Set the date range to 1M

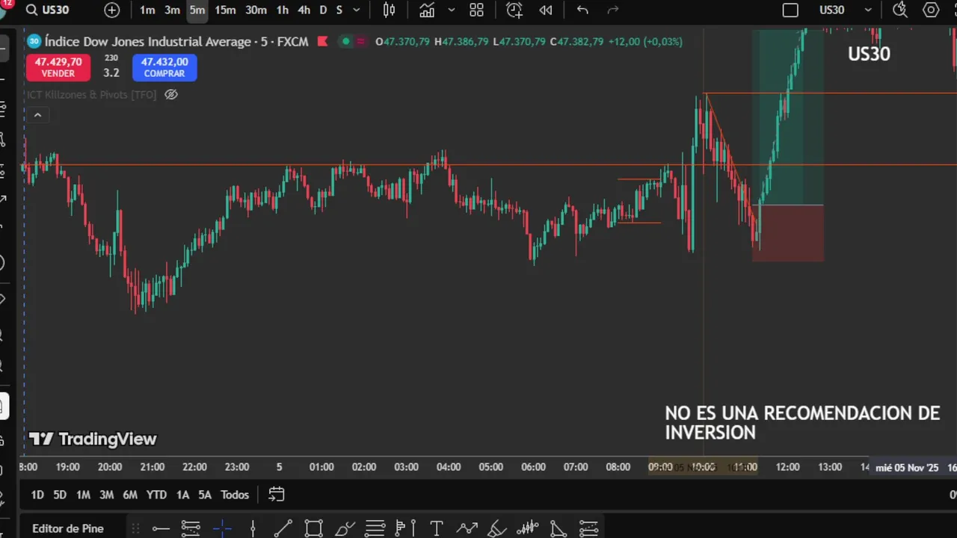tap(83, 495)
